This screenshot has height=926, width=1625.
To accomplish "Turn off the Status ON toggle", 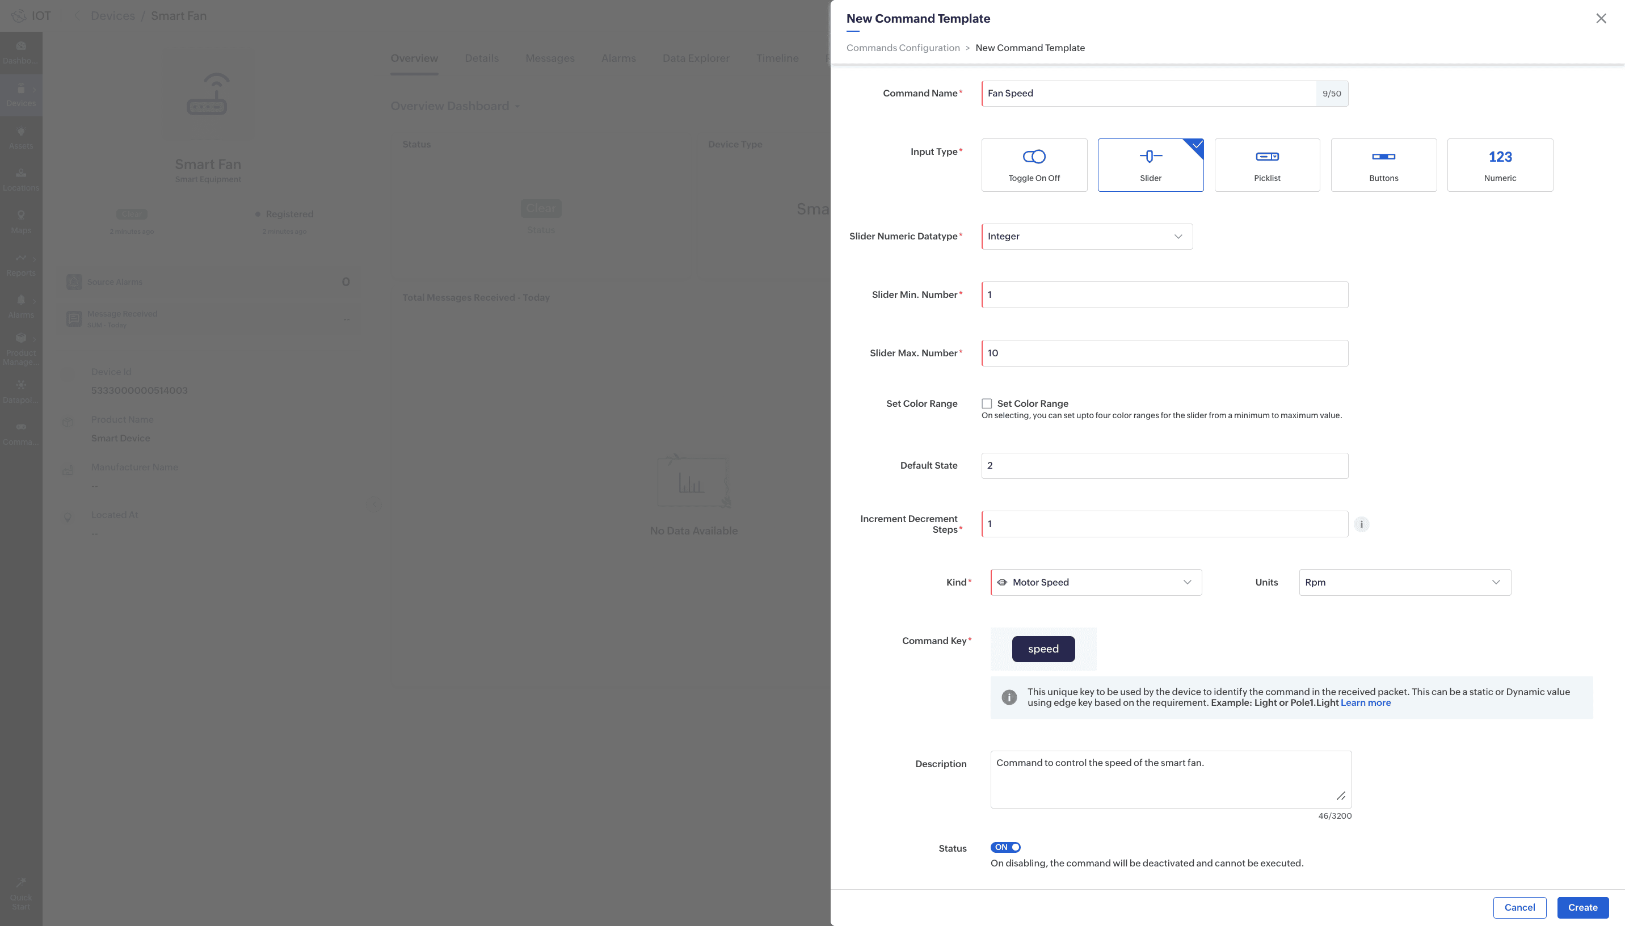I will pyautogui.click(x=1005, y=847).
